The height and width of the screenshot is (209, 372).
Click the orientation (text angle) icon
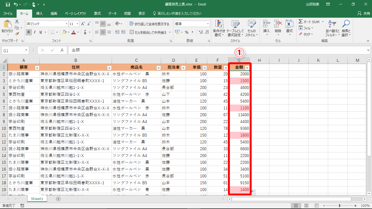click(117, 24)
